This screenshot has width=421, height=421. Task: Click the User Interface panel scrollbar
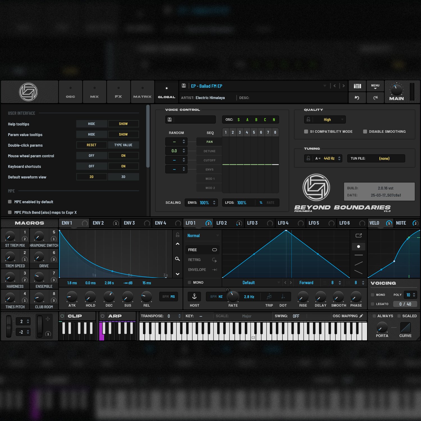(x=148, y=136)
